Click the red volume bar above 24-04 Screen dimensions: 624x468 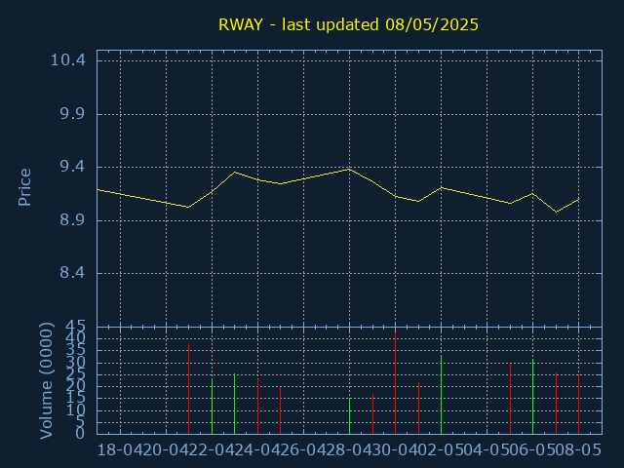257,407
